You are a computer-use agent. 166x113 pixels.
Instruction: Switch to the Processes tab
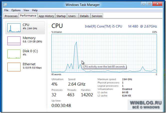(11, 16)
